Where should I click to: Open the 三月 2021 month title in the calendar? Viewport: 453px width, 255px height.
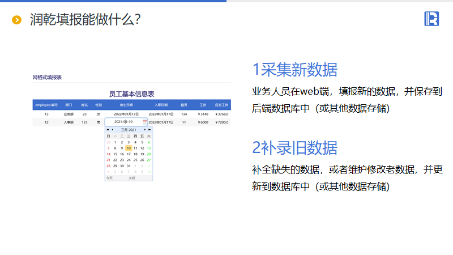pyautogui.click(x=129, y=130)
